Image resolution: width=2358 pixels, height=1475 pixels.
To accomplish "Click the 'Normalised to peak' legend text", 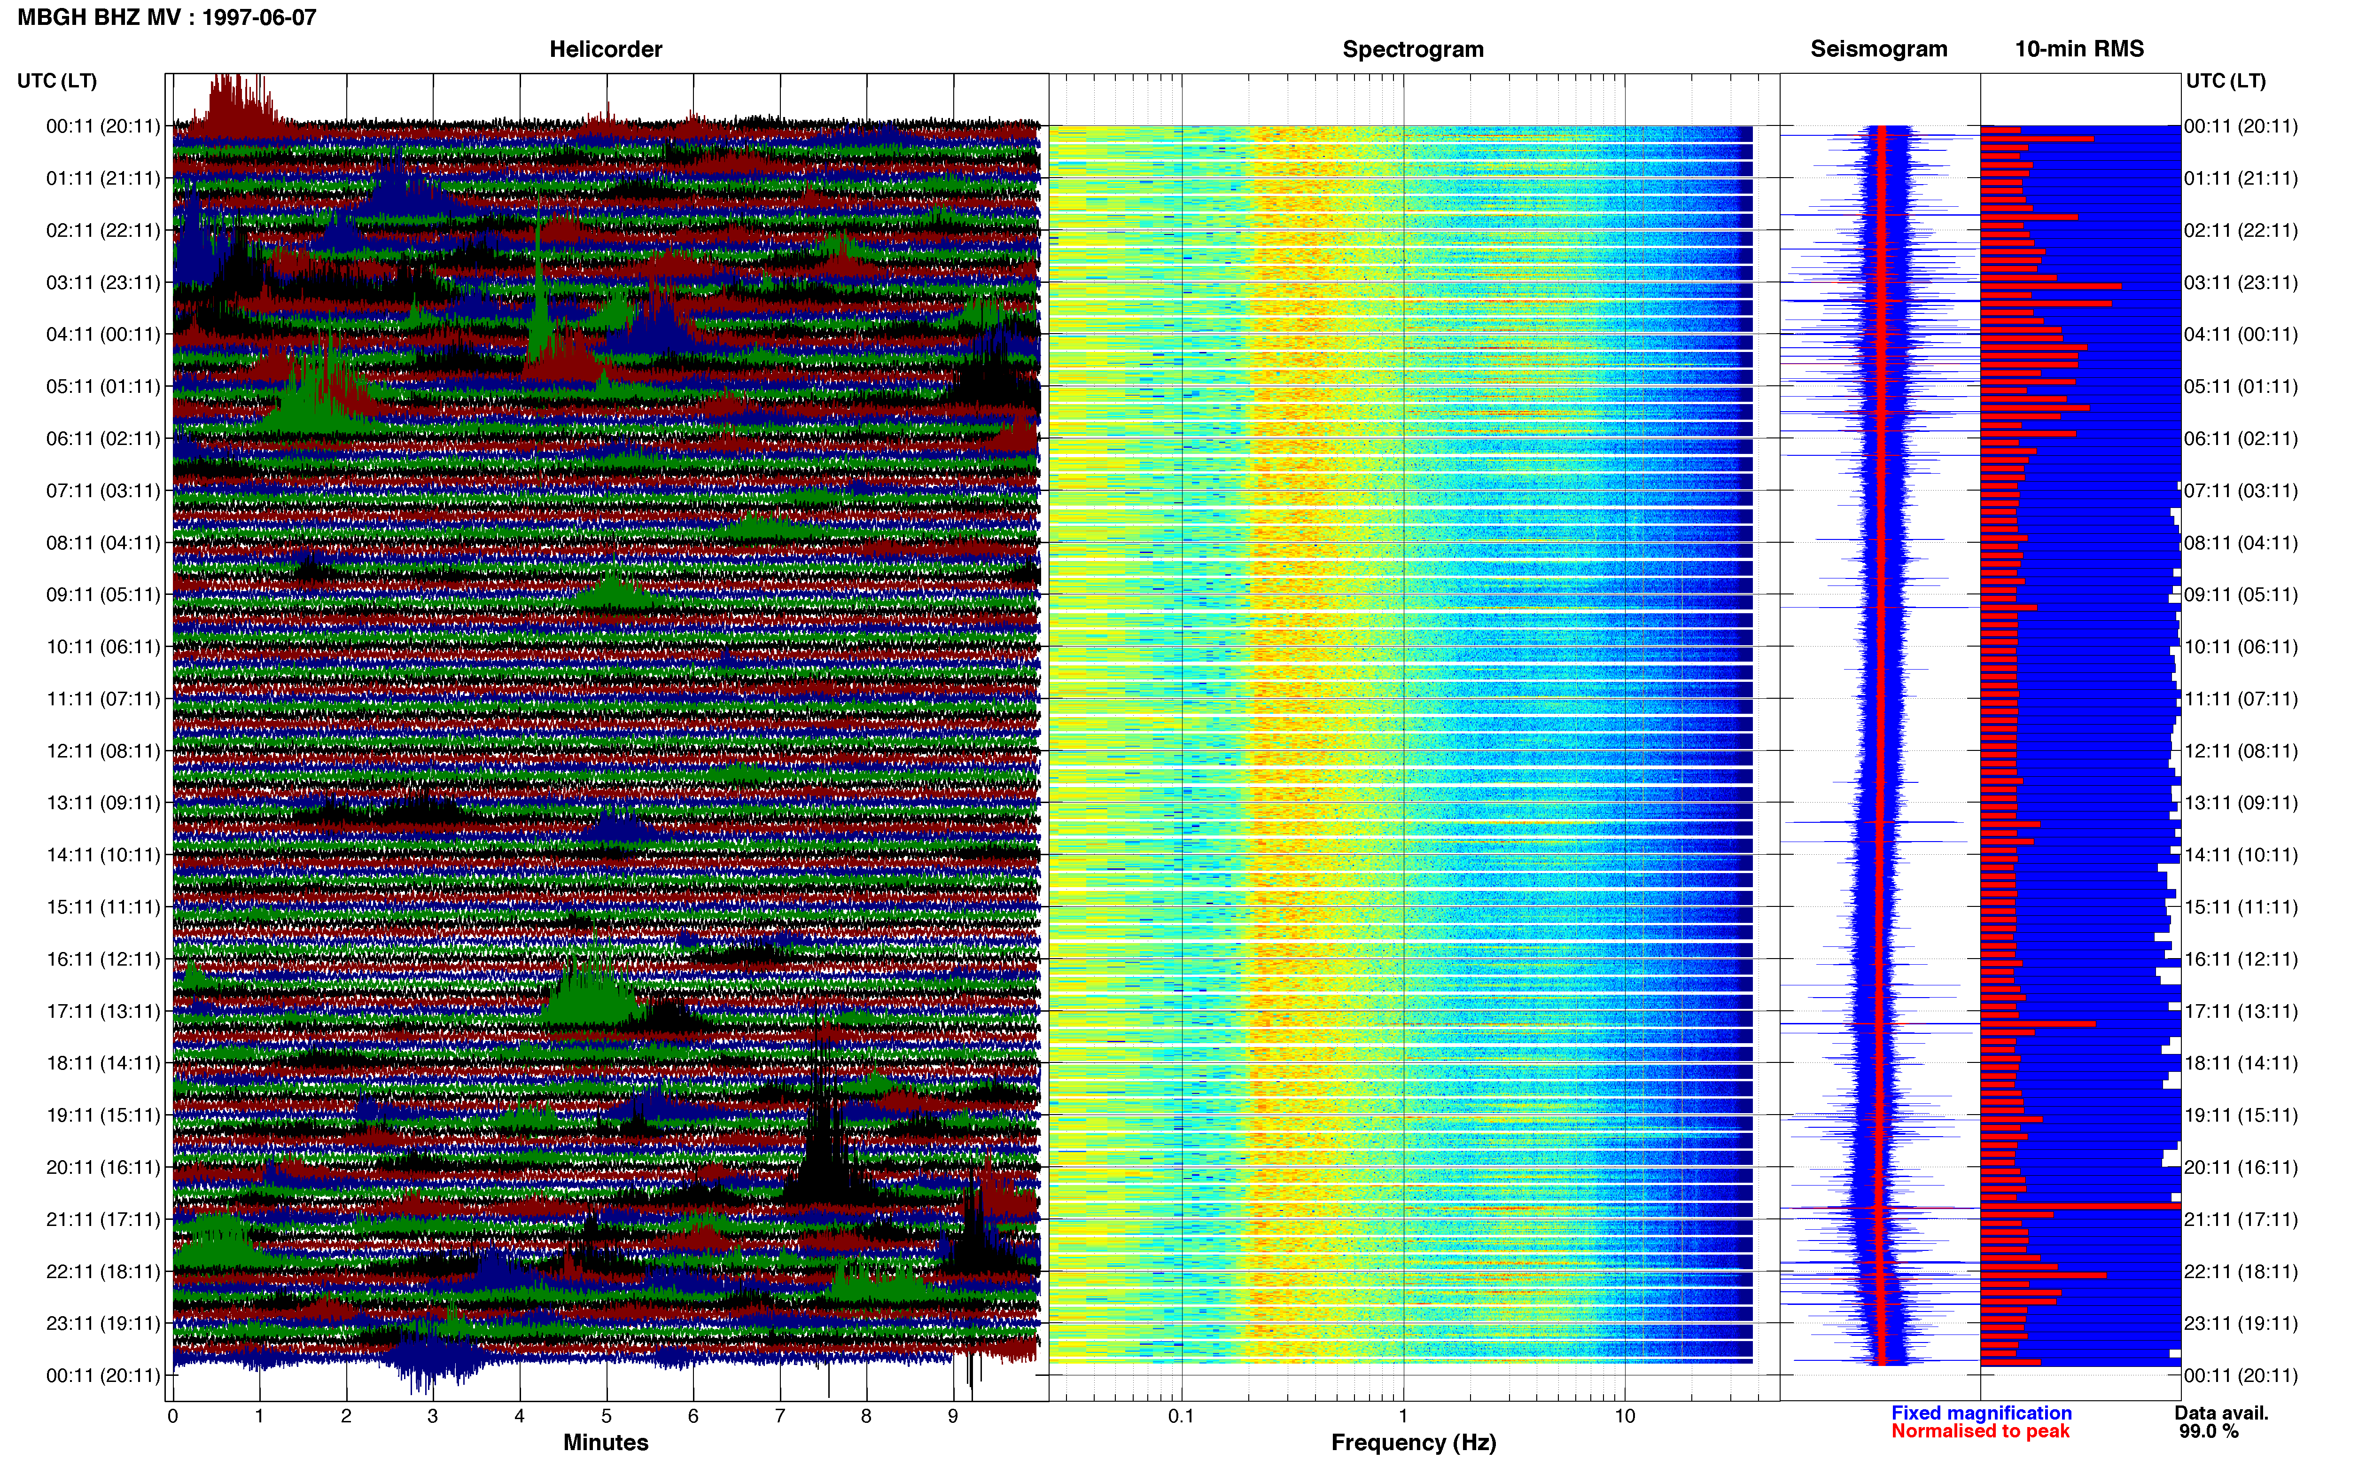I will click(1981, 1431).
